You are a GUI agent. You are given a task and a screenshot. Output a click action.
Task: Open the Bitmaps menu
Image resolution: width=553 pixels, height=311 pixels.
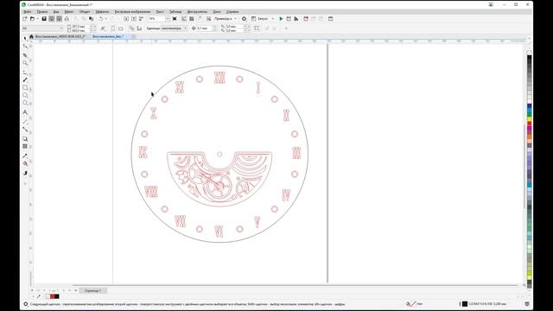point(132,11)
